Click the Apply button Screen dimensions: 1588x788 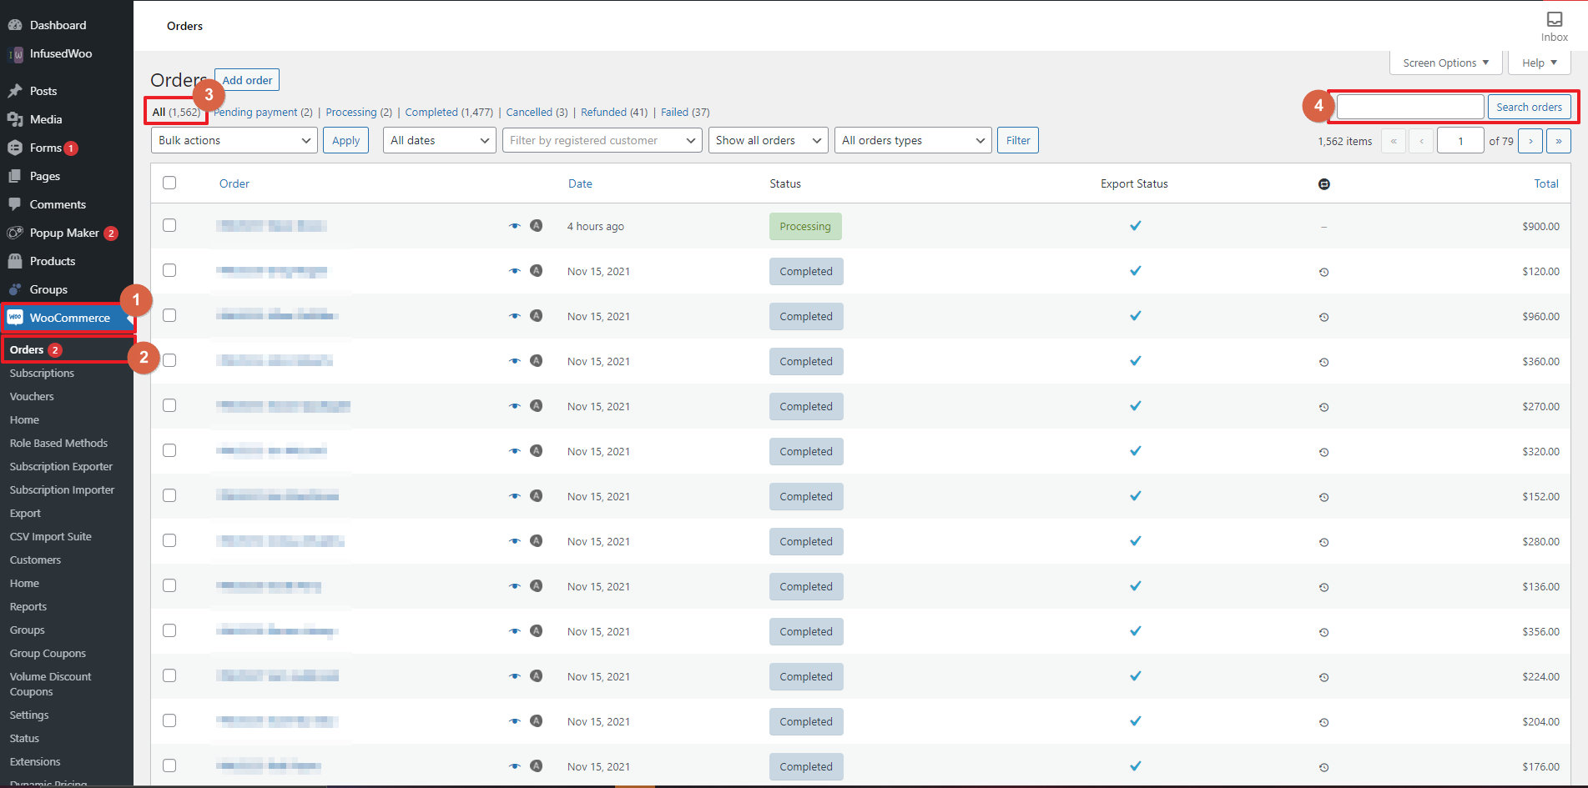coord(345,140)
